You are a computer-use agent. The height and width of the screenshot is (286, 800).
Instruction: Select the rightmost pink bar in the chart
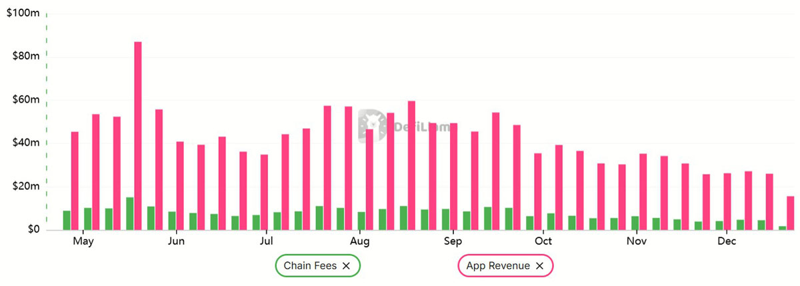(x=791, y=213)
